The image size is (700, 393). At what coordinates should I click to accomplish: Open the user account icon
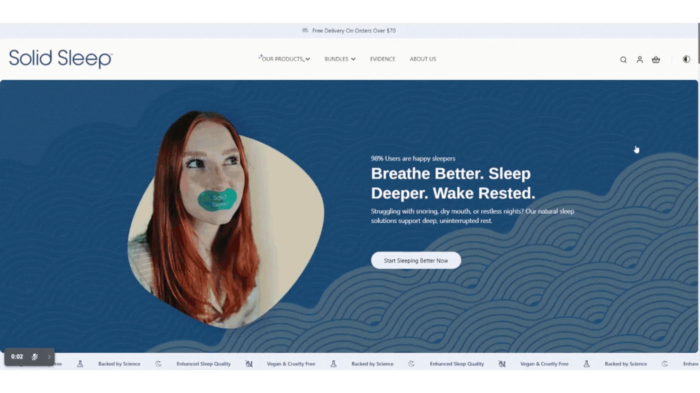pos(640,60)
